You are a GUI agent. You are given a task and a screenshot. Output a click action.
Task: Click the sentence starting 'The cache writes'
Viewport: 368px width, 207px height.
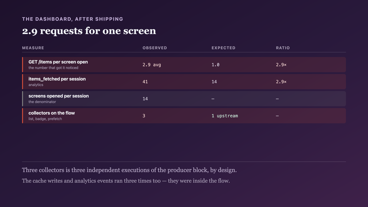[126, 181]
